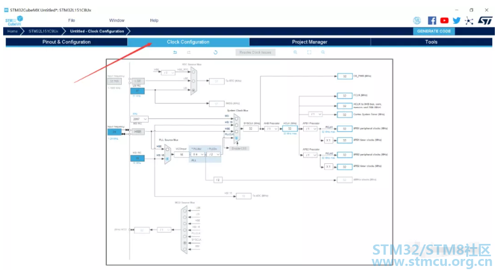This screenshot has width=497, height=274.
Task: Select HSI 16 in System Clock Mux
Action: (236, 125)
